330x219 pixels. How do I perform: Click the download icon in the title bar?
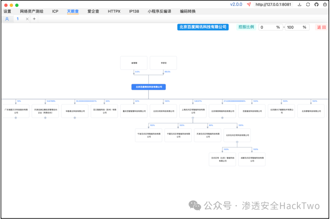coord(299,4)
